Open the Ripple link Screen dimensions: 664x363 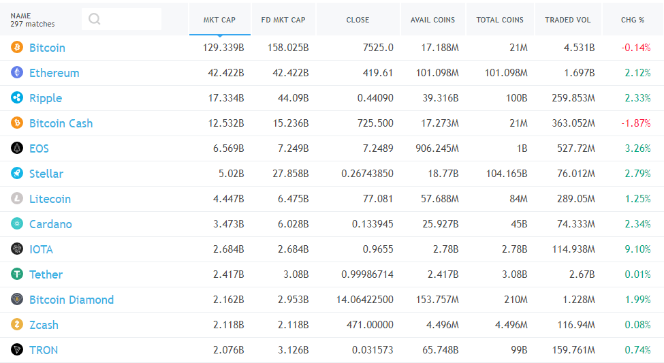point(46,98)
